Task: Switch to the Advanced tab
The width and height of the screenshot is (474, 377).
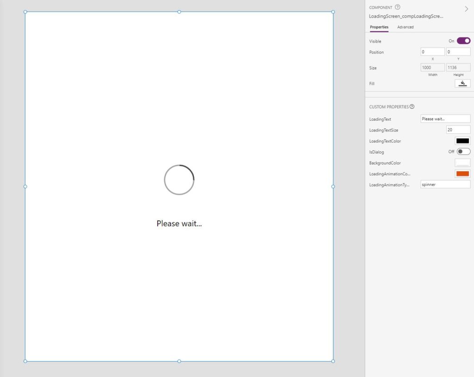Action: 405,27
